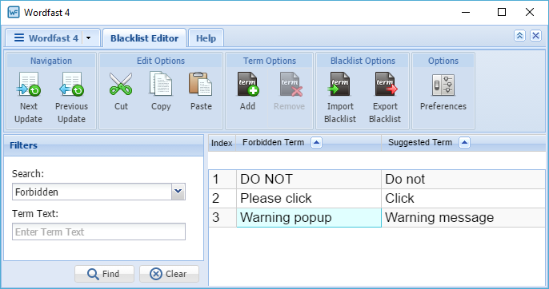Sort by Suggested Term arrow button
This screenshot has height=289, width=549.
point(464,143)
